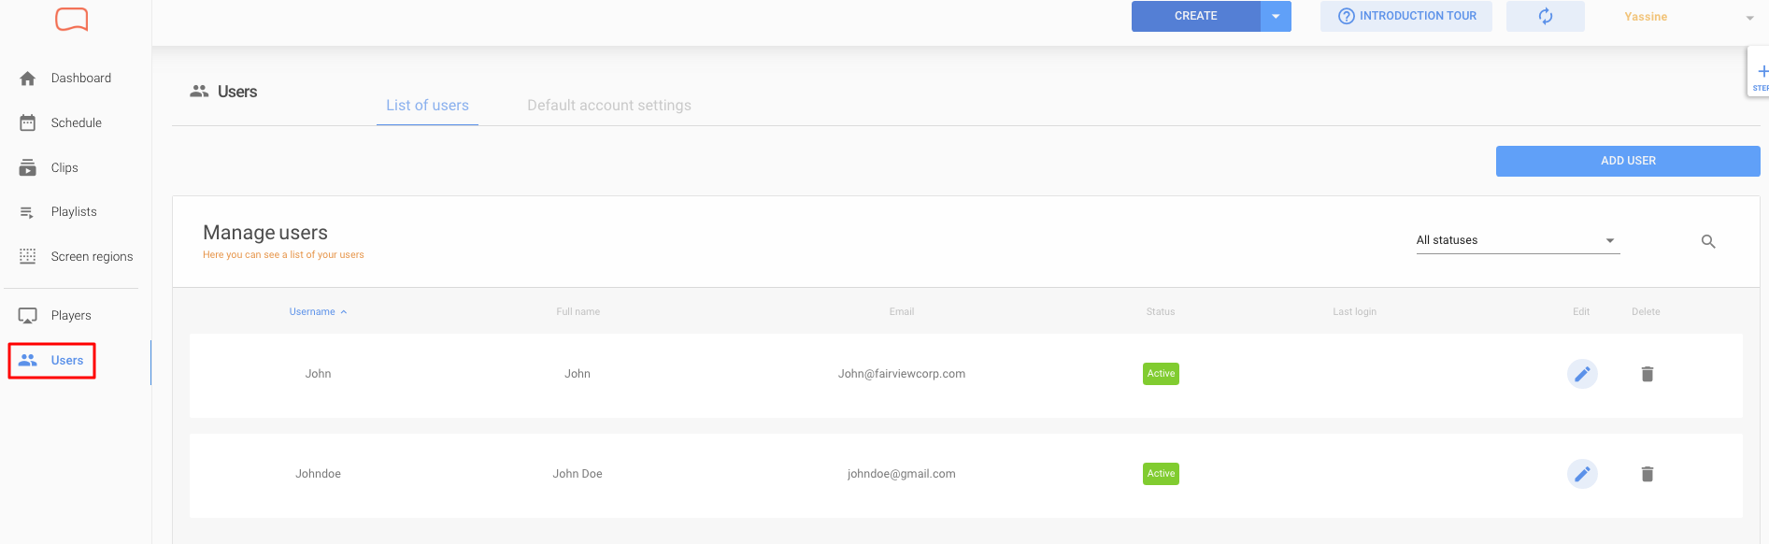Open the Players section
This screenshot has width=1769, height=544.
[71, 315]
